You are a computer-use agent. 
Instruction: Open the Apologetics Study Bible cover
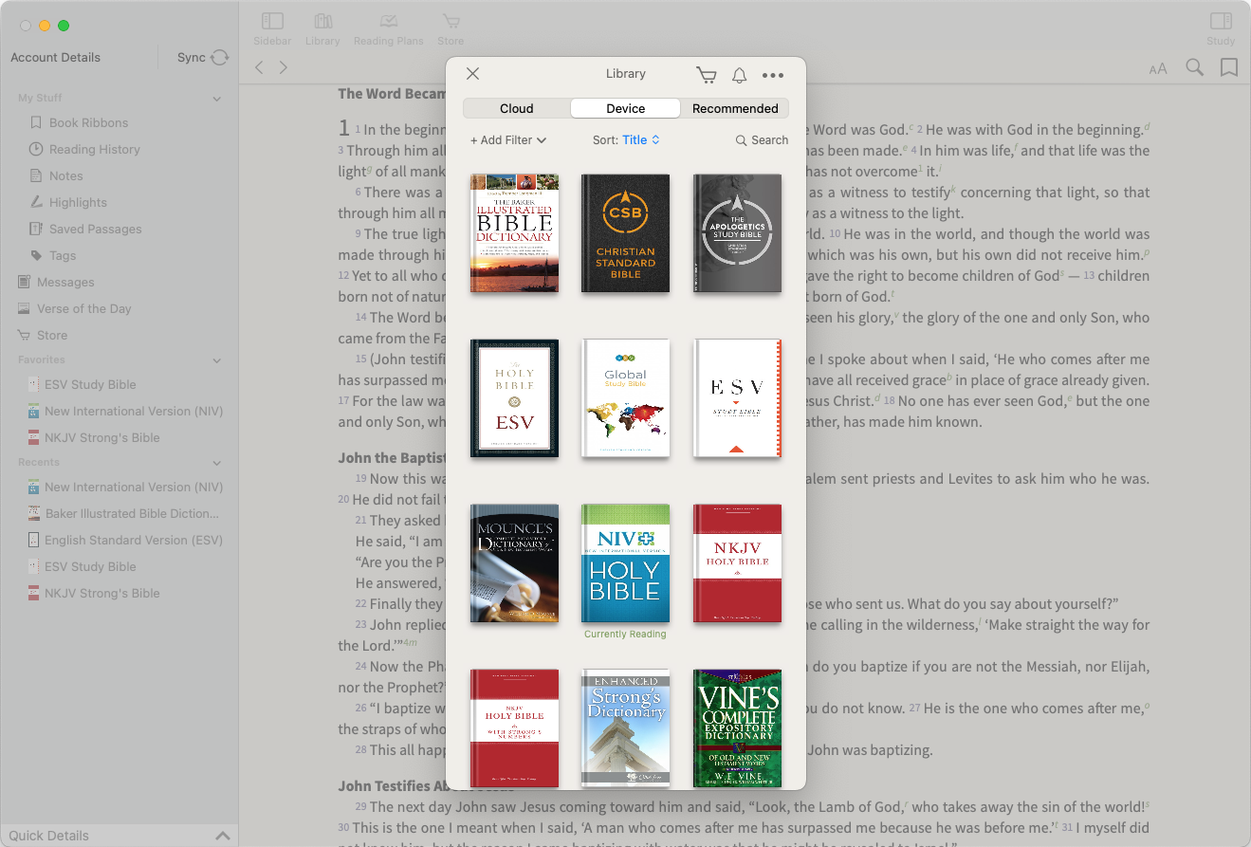(x=737, y=232)
